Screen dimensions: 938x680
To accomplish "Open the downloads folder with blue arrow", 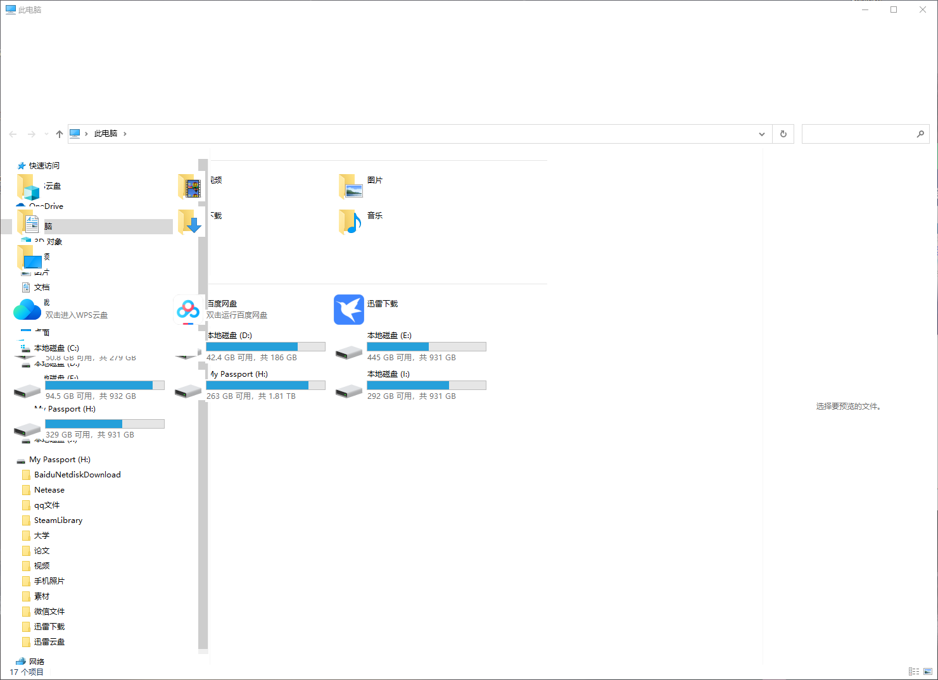I will pos(190,222).
